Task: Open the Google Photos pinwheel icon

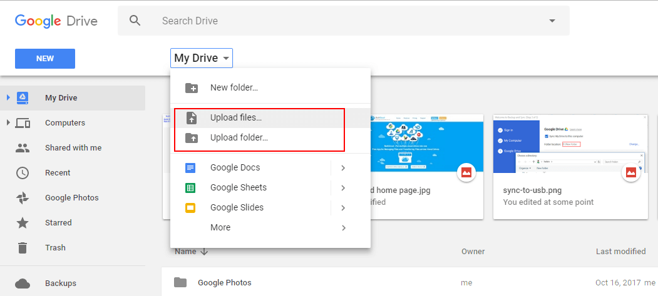Action: 23,198
